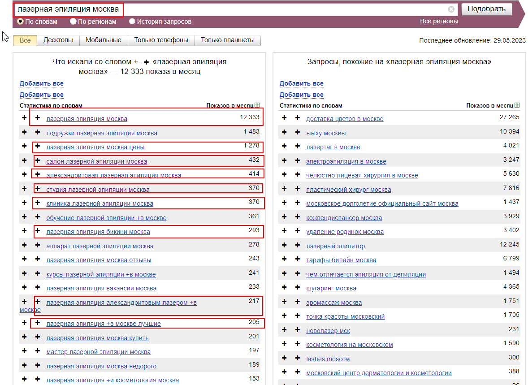Select the 'История запросов' radio button
This screenshot has height=385, width=528.
pyautogui.click(x=132, y=22)
